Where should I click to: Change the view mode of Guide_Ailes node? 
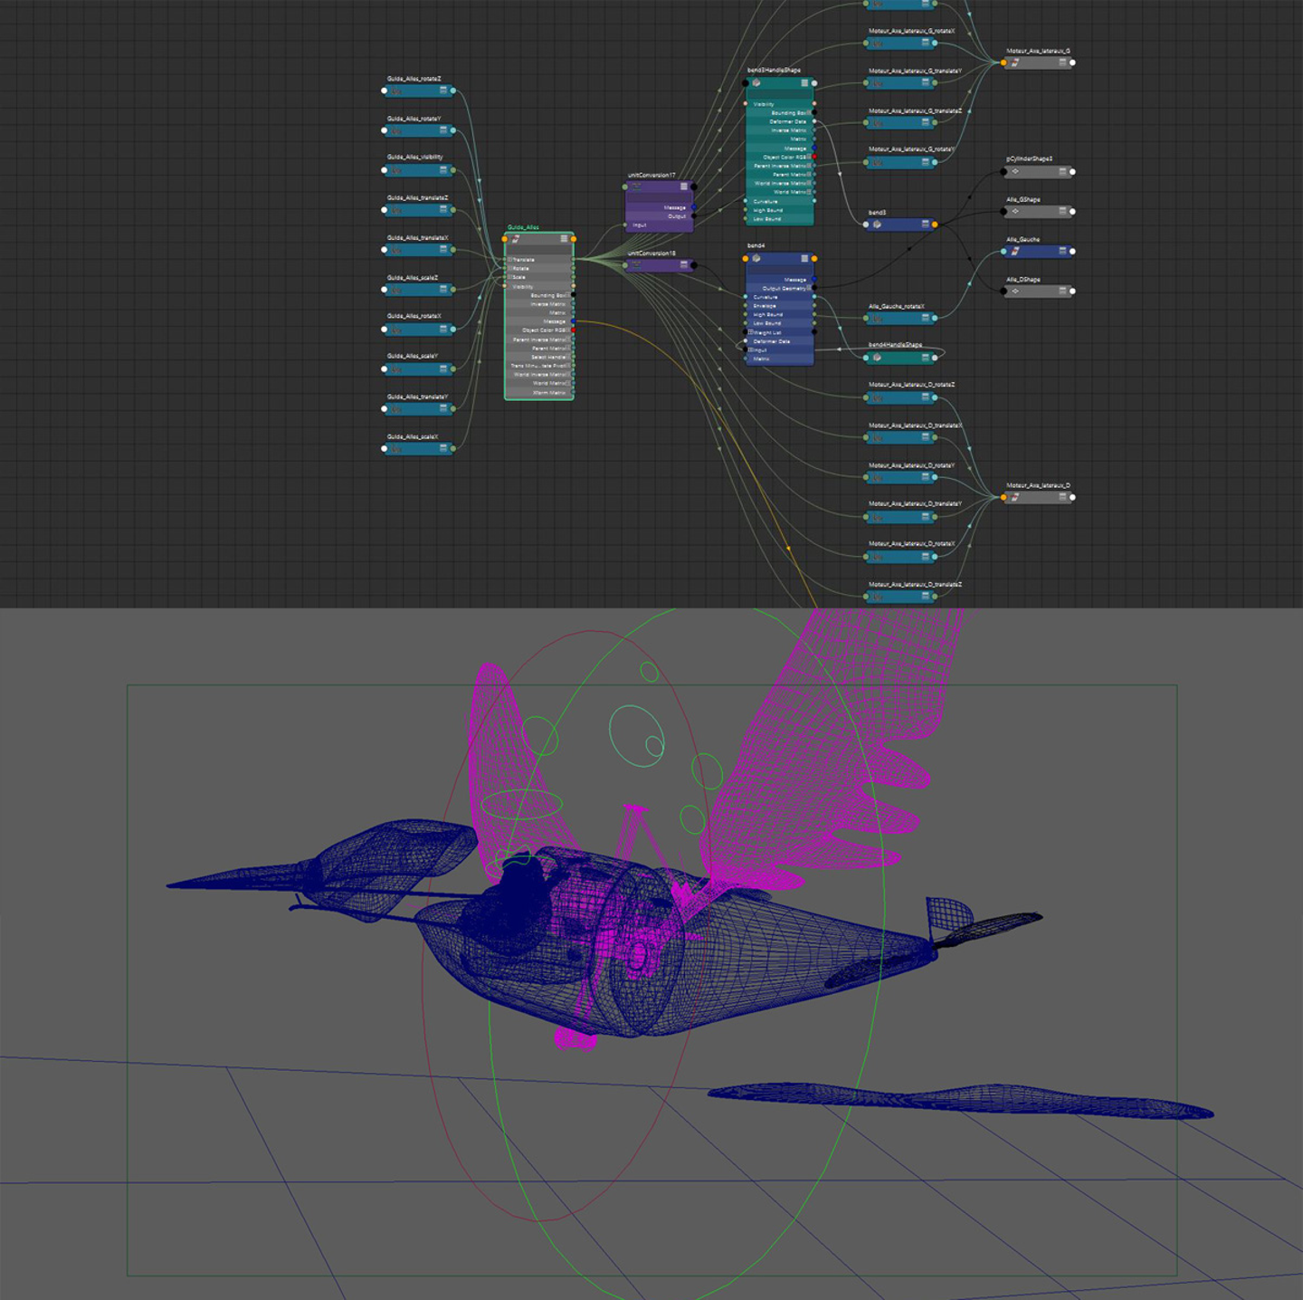coord(564,239)
